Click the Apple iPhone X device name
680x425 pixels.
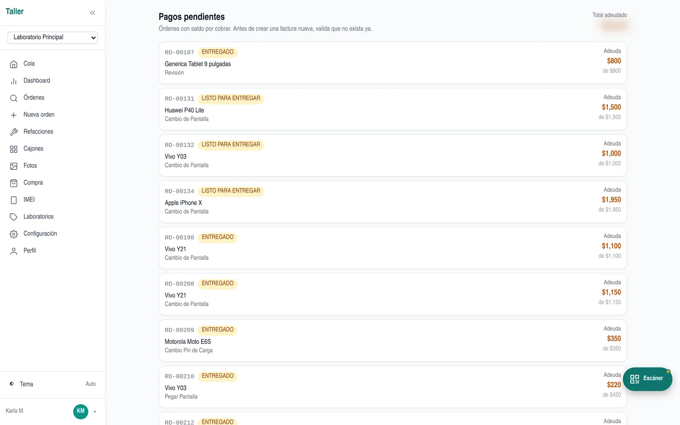[184, 203]
